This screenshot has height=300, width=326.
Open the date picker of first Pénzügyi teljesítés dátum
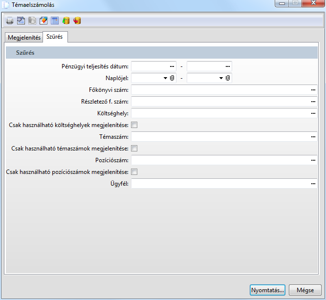(x=172, y=66)
